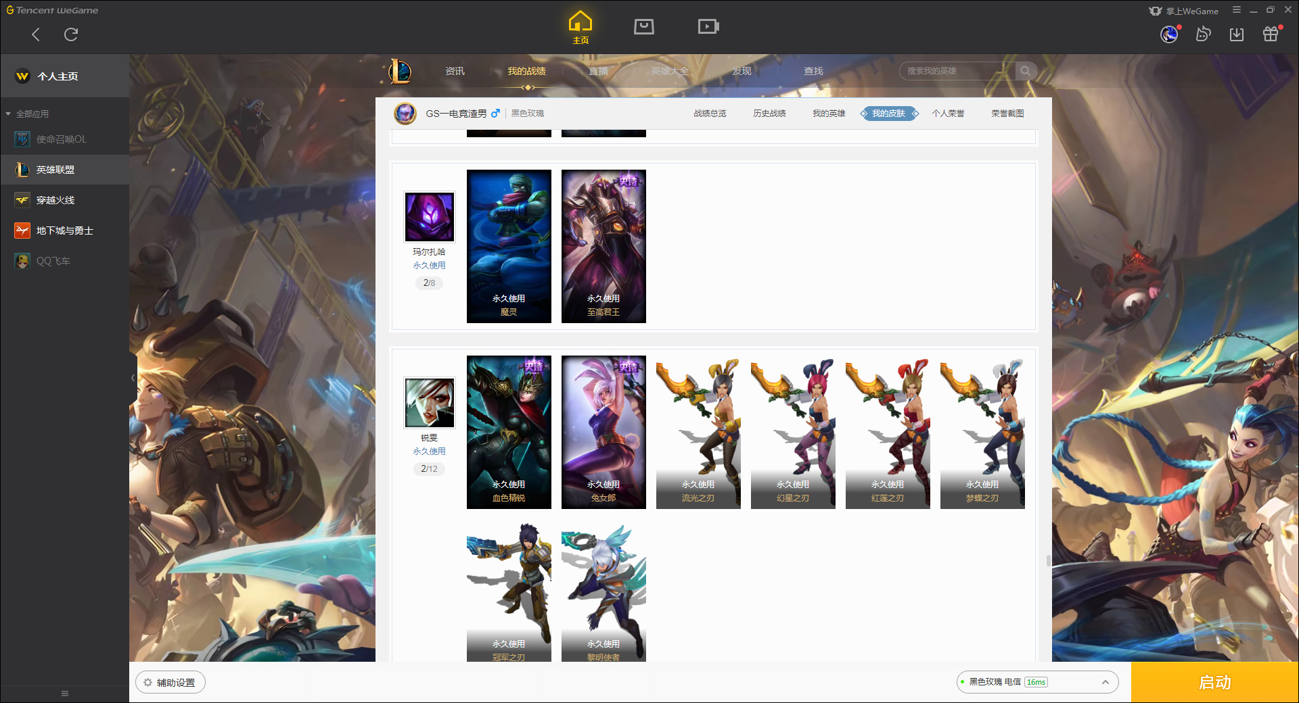Open 辅助设置 settings button
This screenshot has height=703, width=1299.
[x=170, y=683]
